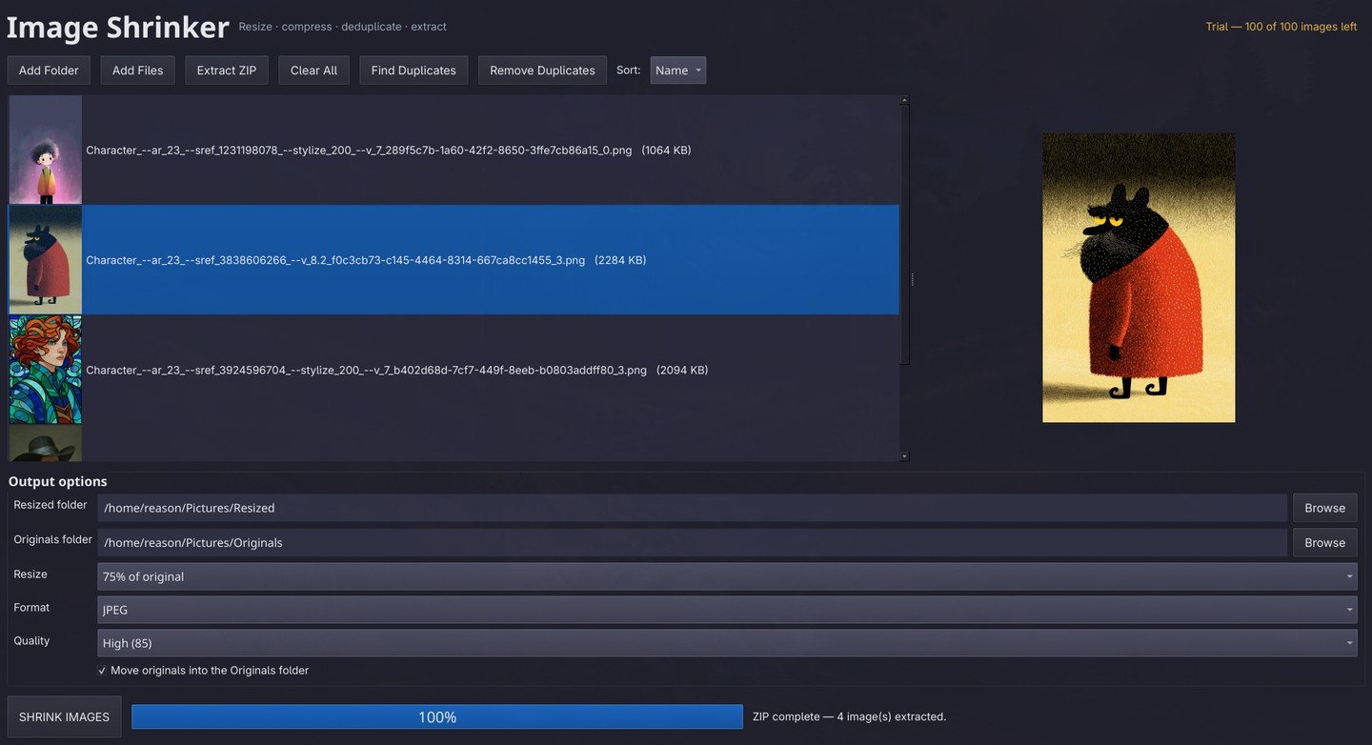Screen dimensions: 1372x745
Task: Click the ZIP complete status message
Action: [x=849, y=716]
